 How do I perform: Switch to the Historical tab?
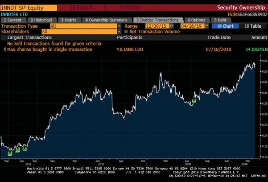click(42, 20)
